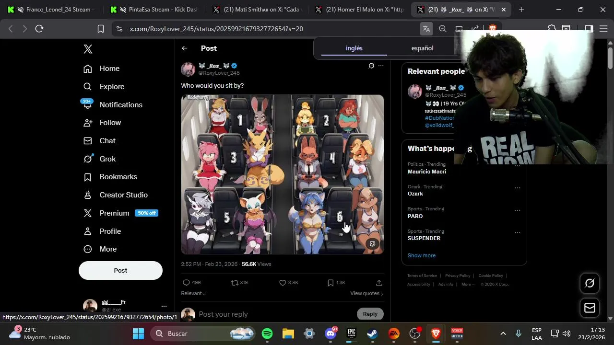The height and width of the screenshot is (345, 614).
Task: Select inglés translation tab
Action: (x=354, y=48)
